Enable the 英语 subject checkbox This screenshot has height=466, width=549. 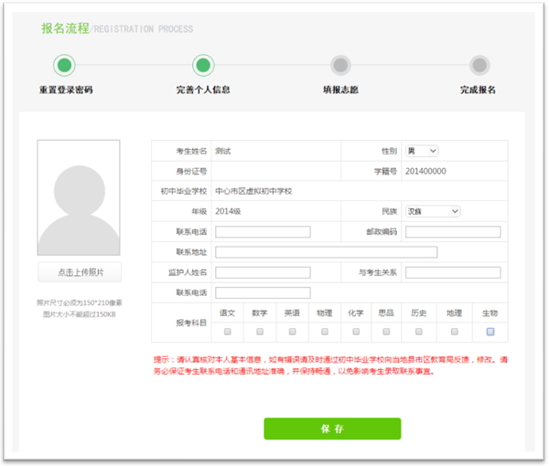tap(291, 332)
